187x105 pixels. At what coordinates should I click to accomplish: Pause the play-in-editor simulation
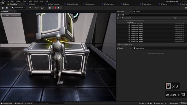[50, 8]
